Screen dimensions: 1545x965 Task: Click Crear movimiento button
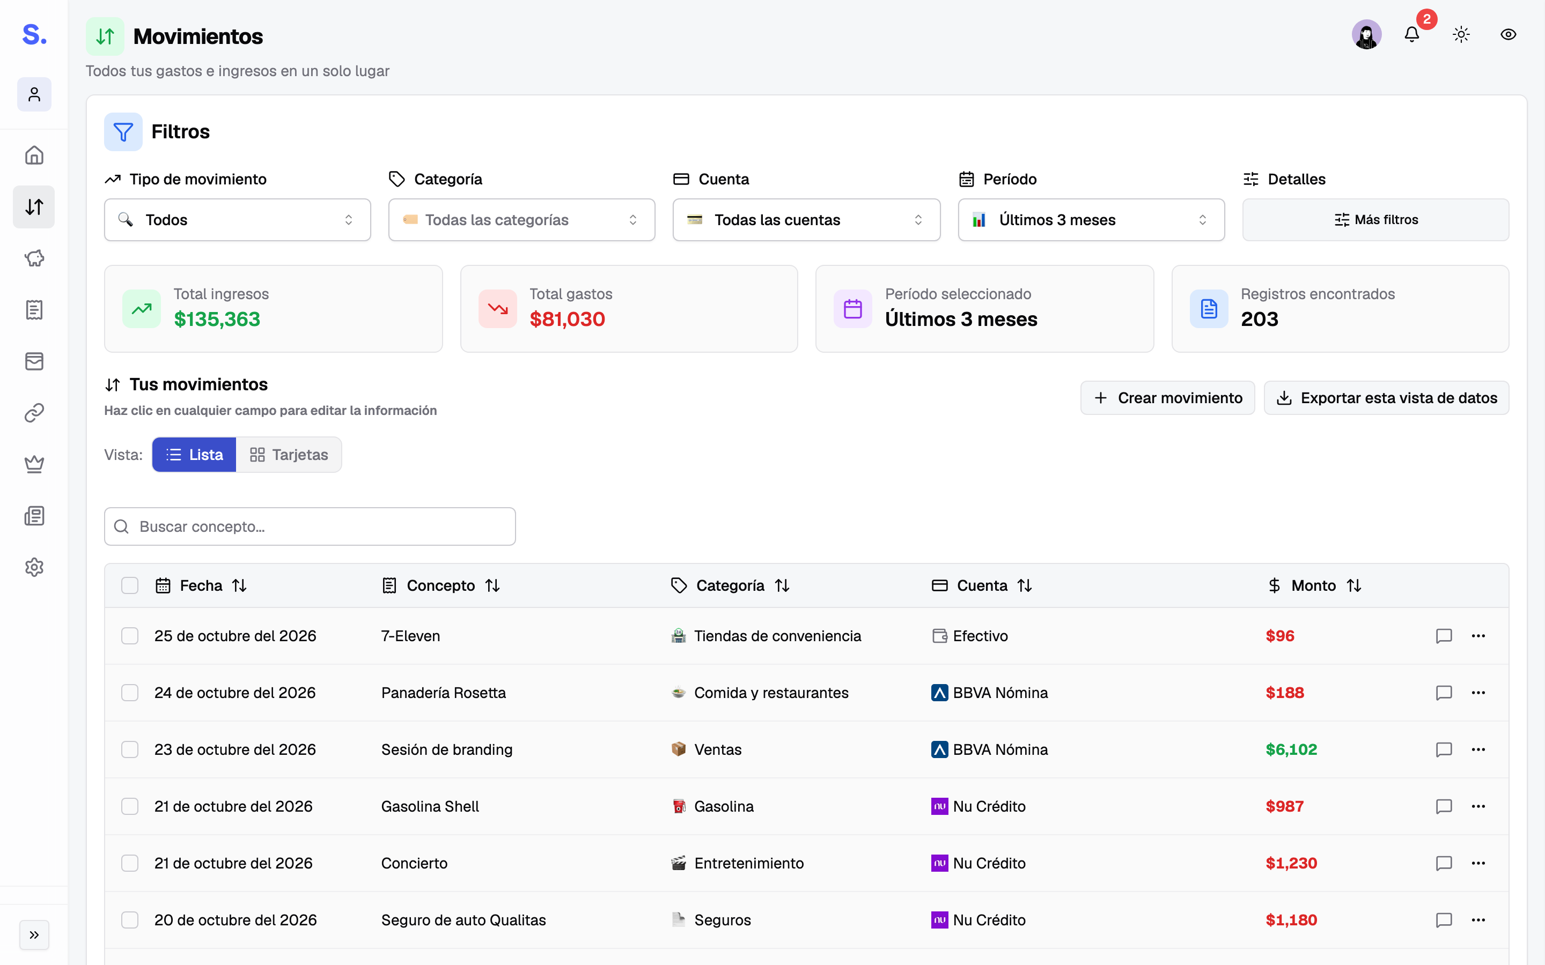(x=1168, y=398)
